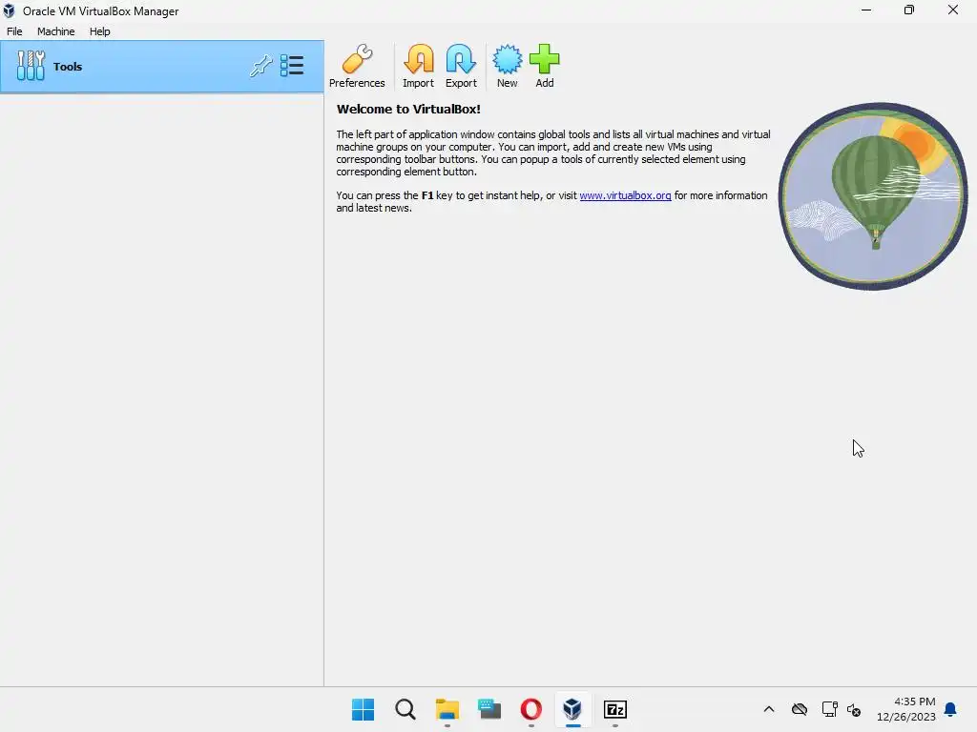Click the cloud sync tray icon
Image resolution: width=977 pixels, height=732 pixels.
tap(800, 709)
